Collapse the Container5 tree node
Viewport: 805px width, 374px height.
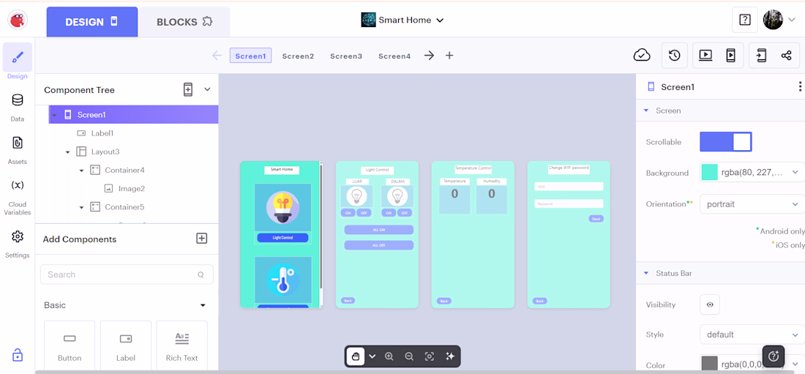(x=81, y=208)
